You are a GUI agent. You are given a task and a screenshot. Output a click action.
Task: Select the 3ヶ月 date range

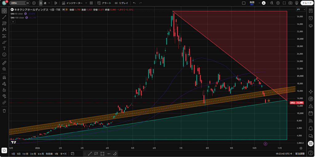[33, 154]
